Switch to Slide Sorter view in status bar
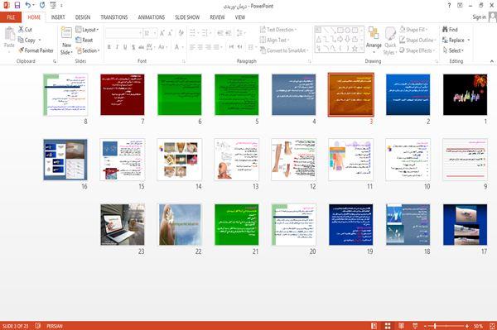 [x=388, y=326]
